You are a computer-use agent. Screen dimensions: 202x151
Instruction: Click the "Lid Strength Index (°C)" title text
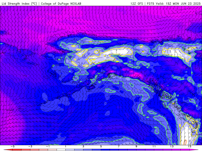tap(19, 4)
